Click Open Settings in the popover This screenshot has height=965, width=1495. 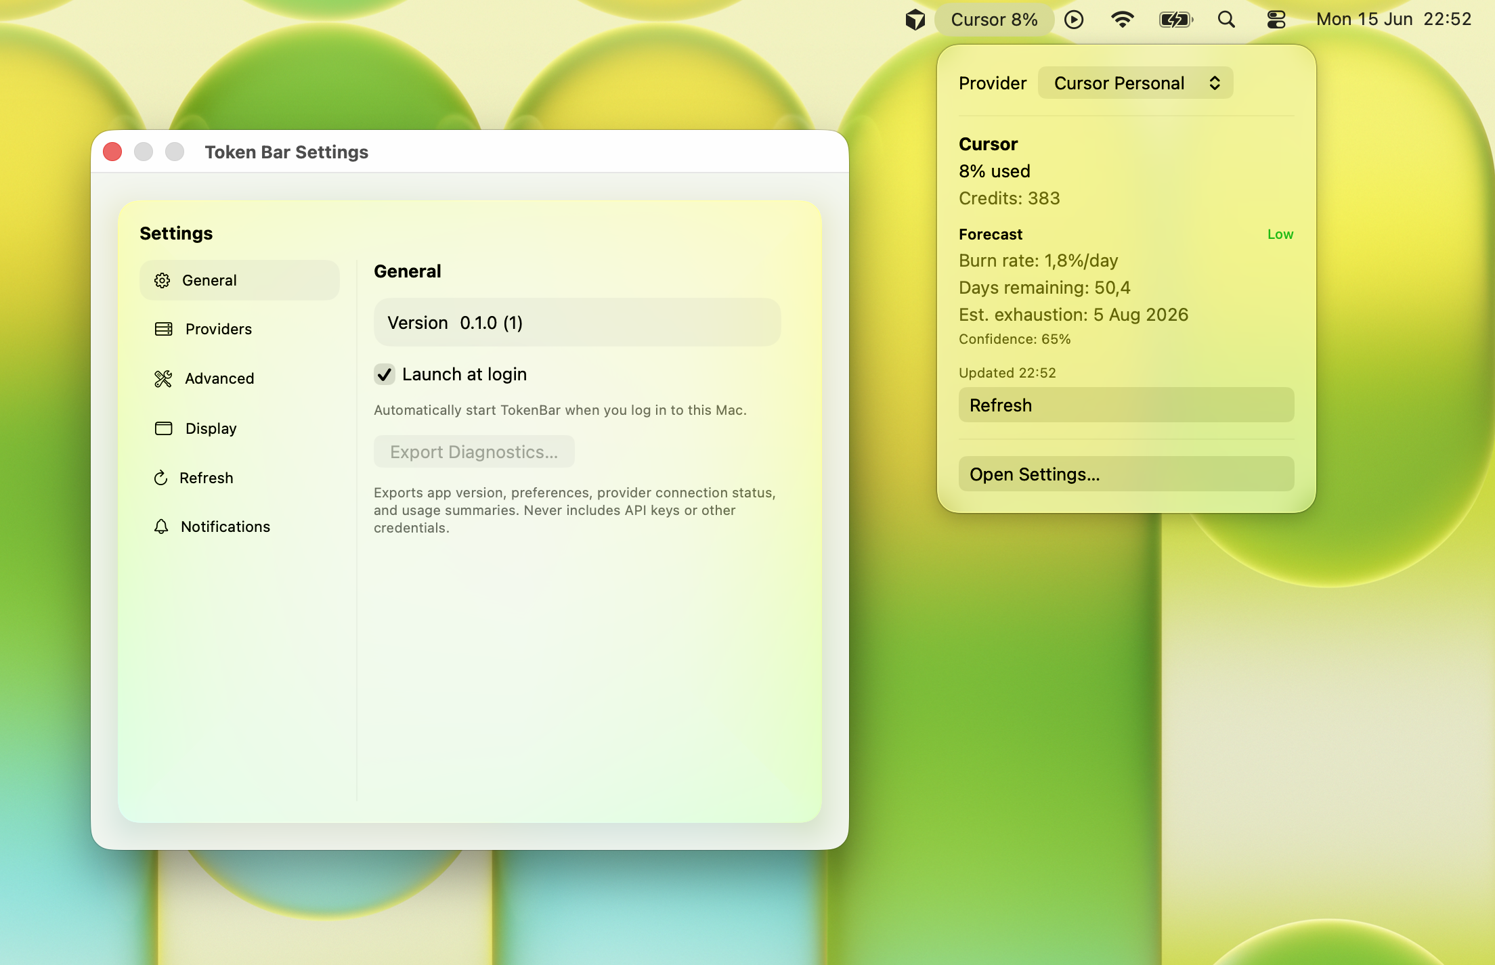tap(1126, 474)
